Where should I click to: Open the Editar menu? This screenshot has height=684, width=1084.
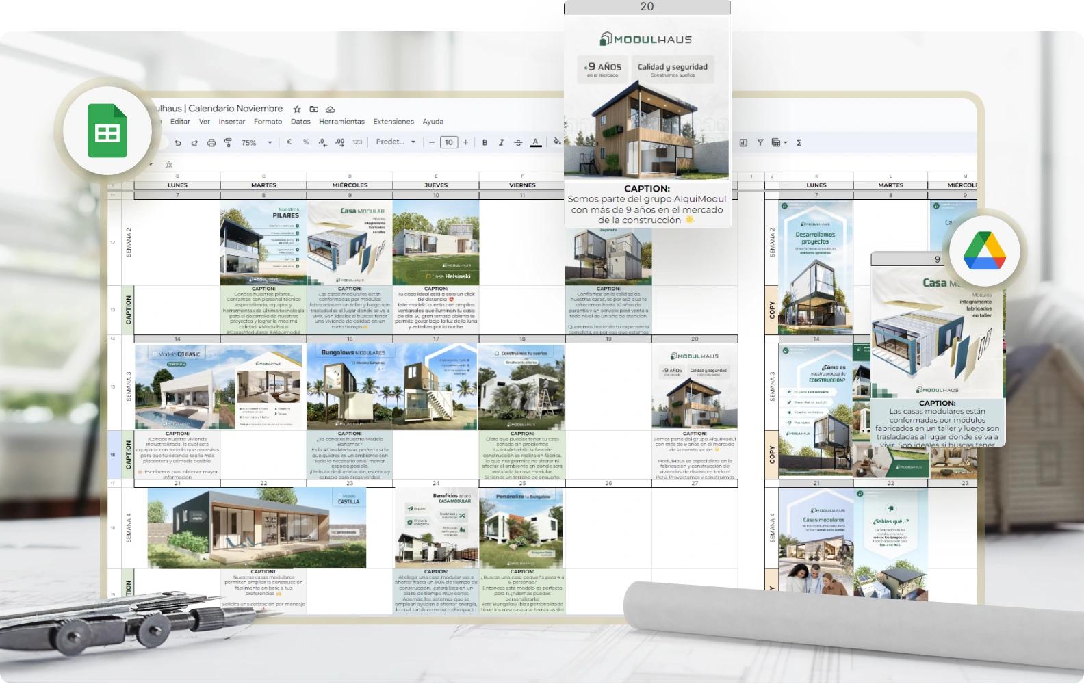click(180, 122)
